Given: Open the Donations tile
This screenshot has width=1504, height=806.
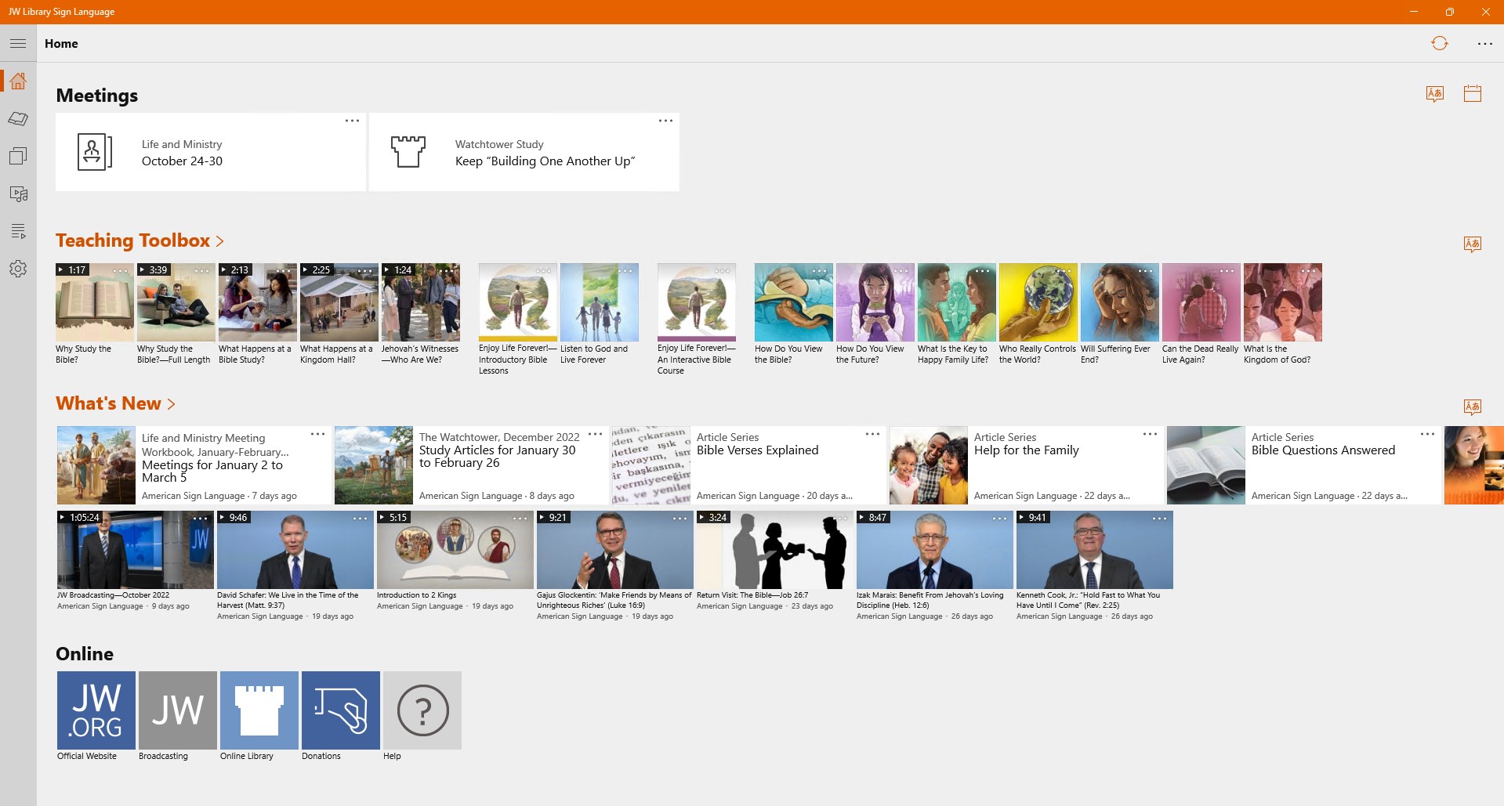Looking at the screenshot, I should point(341,710).
